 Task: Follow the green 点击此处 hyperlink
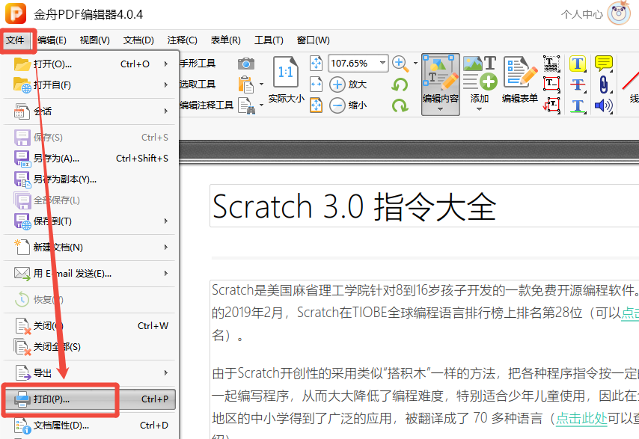pos(581,418)
